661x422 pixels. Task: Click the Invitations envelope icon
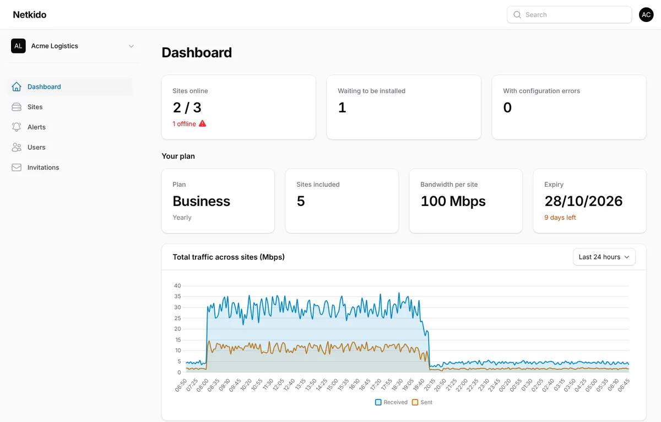[17, 167]
